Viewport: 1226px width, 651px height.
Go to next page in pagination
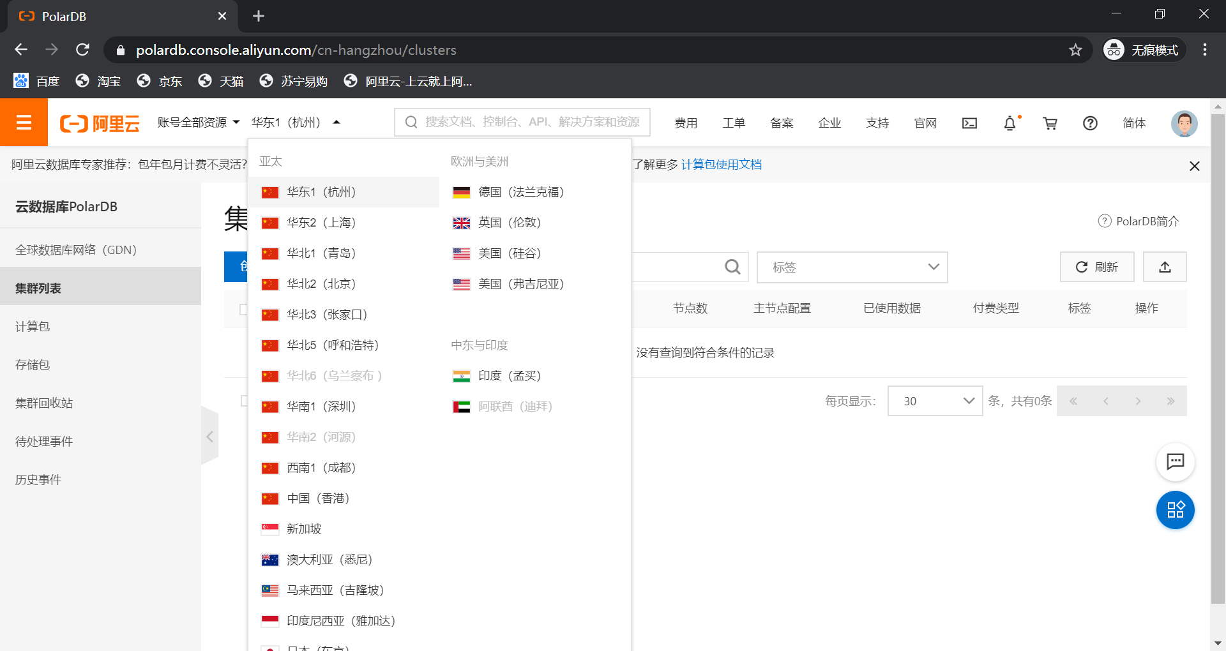point(1138,401)
